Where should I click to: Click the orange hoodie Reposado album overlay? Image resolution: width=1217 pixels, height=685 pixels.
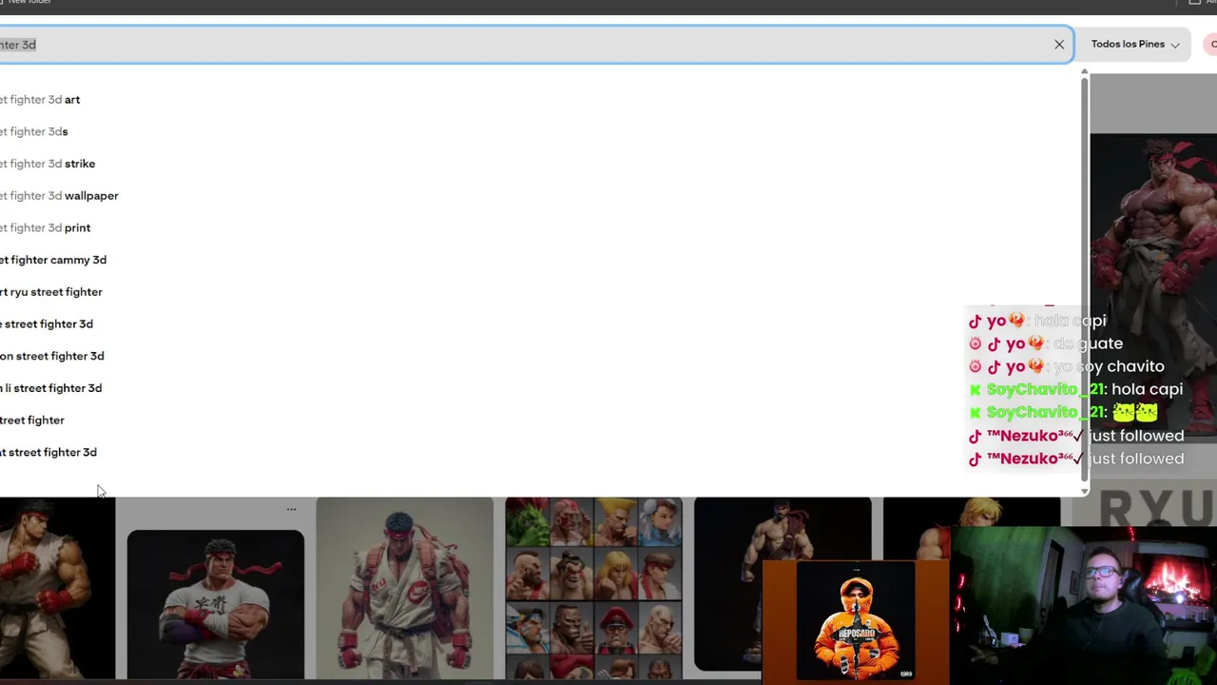click(x=855, y=620)
